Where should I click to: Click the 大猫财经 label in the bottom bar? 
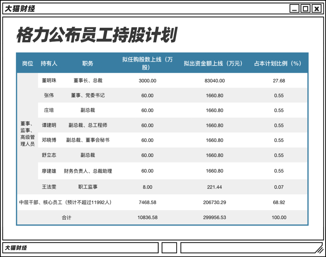click(x=16, y=248)
